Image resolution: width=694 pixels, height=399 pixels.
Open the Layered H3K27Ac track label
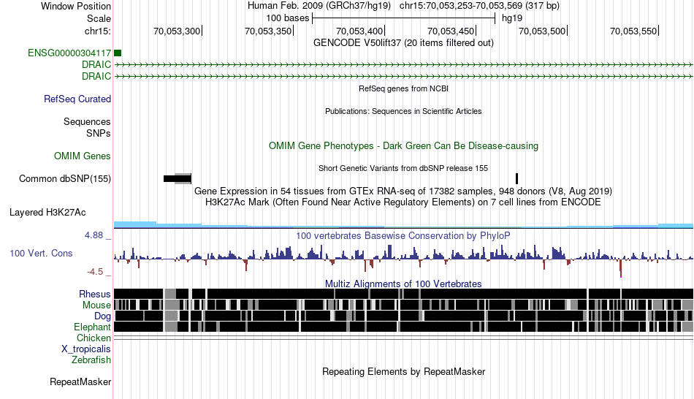pyautogui.click(x=47, y=213)
